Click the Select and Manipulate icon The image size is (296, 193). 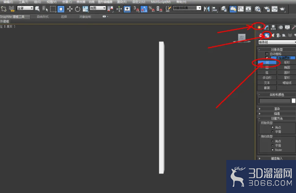(x=119, y=9)
